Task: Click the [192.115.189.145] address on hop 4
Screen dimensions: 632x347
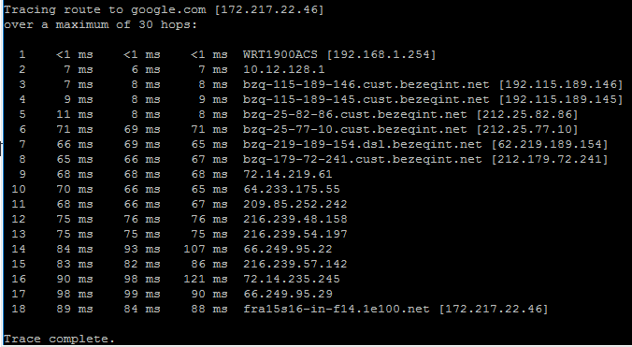Action: [x=561, y=99]
